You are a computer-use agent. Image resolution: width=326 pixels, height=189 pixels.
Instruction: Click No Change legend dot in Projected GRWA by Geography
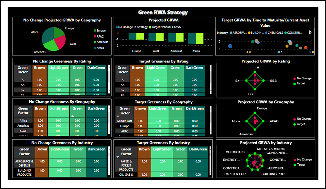(x=294, y=119)
